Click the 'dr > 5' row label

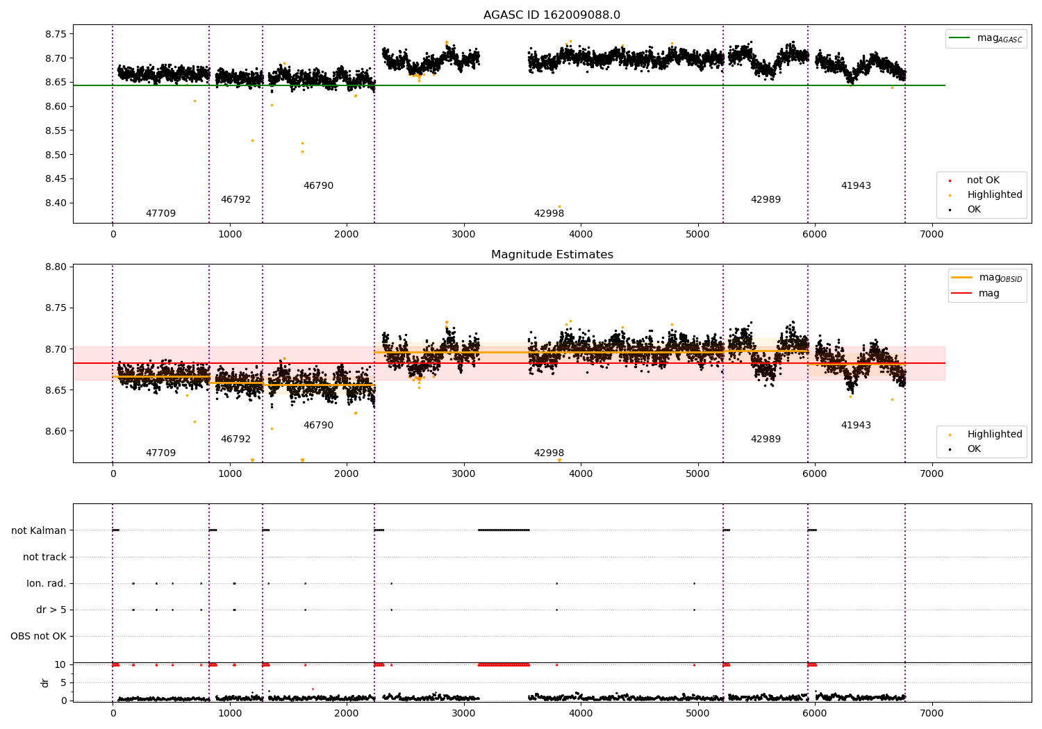[51, 610]
